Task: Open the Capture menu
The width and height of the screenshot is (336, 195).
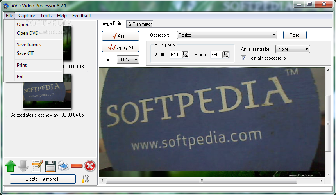Action: (x=27, y=15)
